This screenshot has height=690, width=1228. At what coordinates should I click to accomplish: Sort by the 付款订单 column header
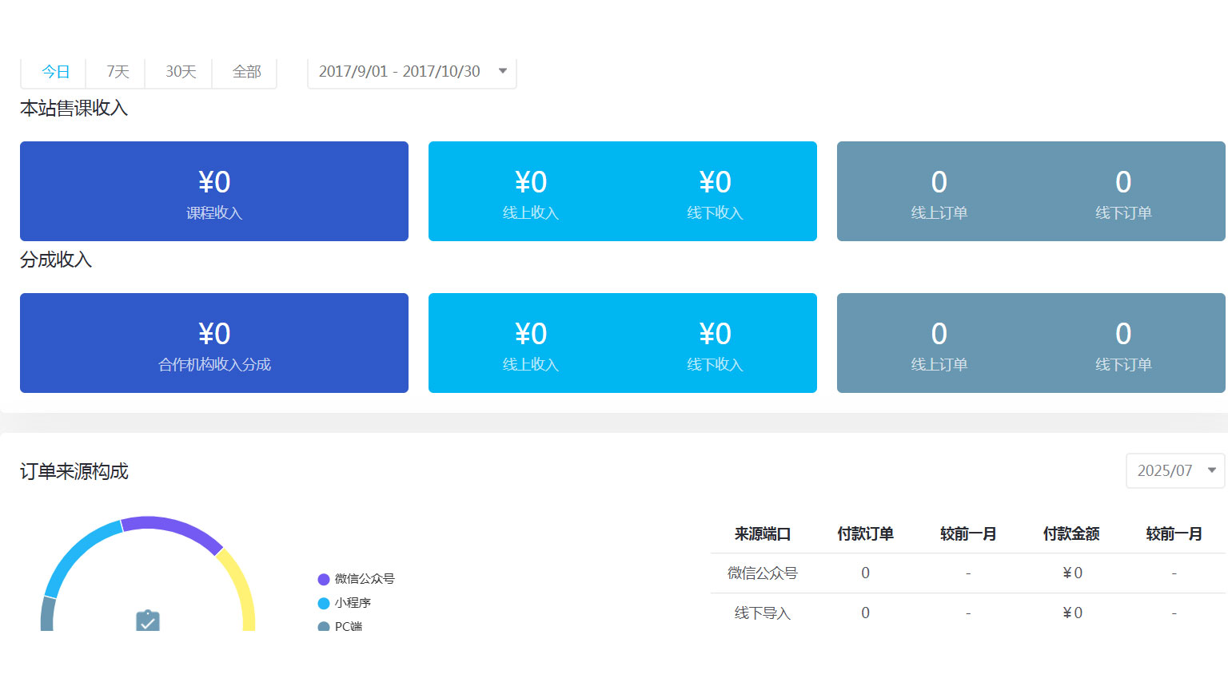865,533
